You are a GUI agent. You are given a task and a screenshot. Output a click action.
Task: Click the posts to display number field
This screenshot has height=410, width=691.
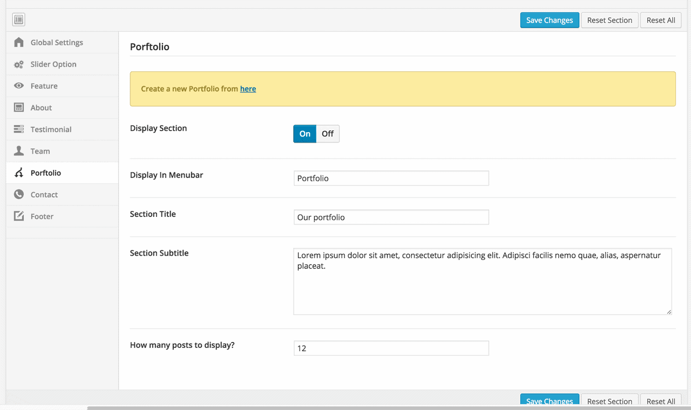click(x=391, y=348)
